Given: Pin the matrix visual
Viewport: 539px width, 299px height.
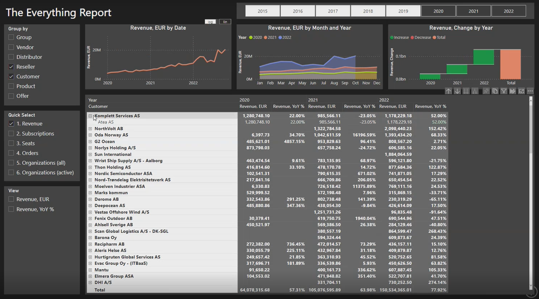Looking at the screenshot, I should 486,92.
